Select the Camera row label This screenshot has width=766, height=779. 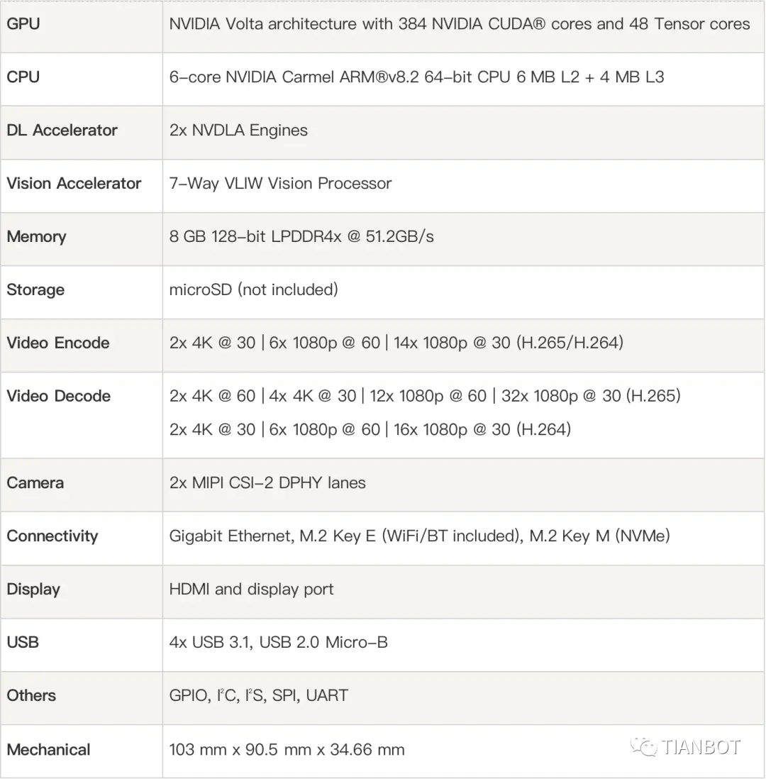35,483
